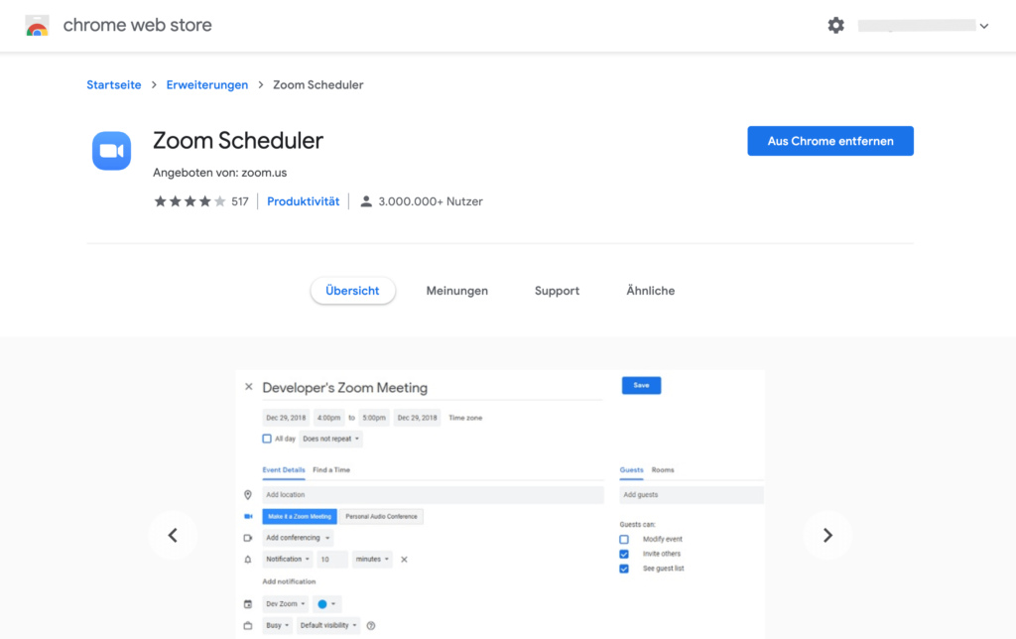This screenshot has height=639, width=1016.
Task: Click the Personal Audio Conference button
Action: tap(381, 517)
